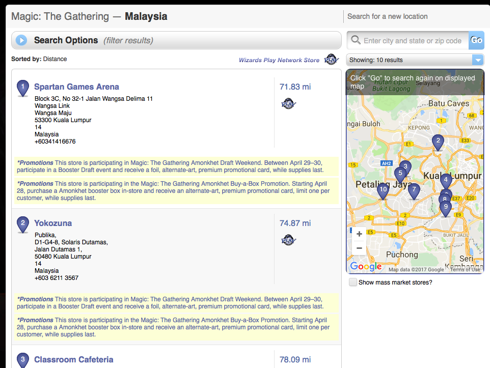Click the Wizards Play Network Store label
The width and height of the screenshot is (490, 368).
point(279,60)
